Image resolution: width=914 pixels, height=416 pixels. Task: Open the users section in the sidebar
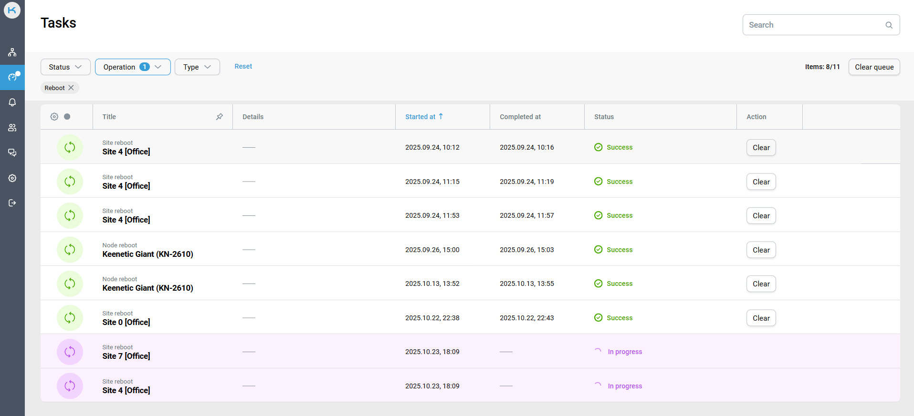pyautogui.click(x=12, y=128)
